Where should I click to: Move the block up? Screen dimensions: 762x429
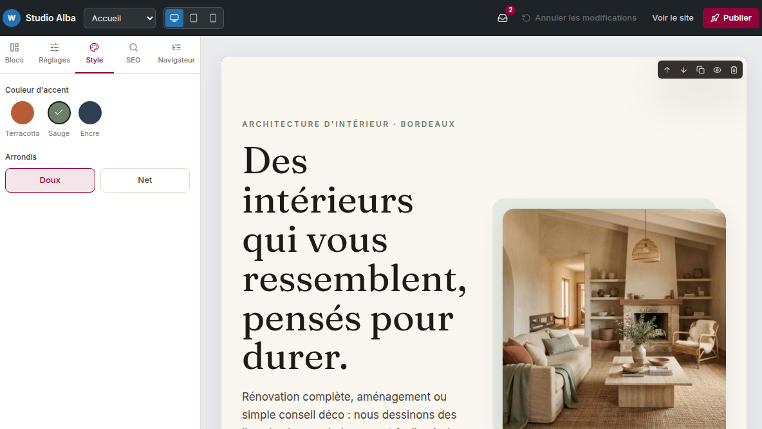click(667, 70)
